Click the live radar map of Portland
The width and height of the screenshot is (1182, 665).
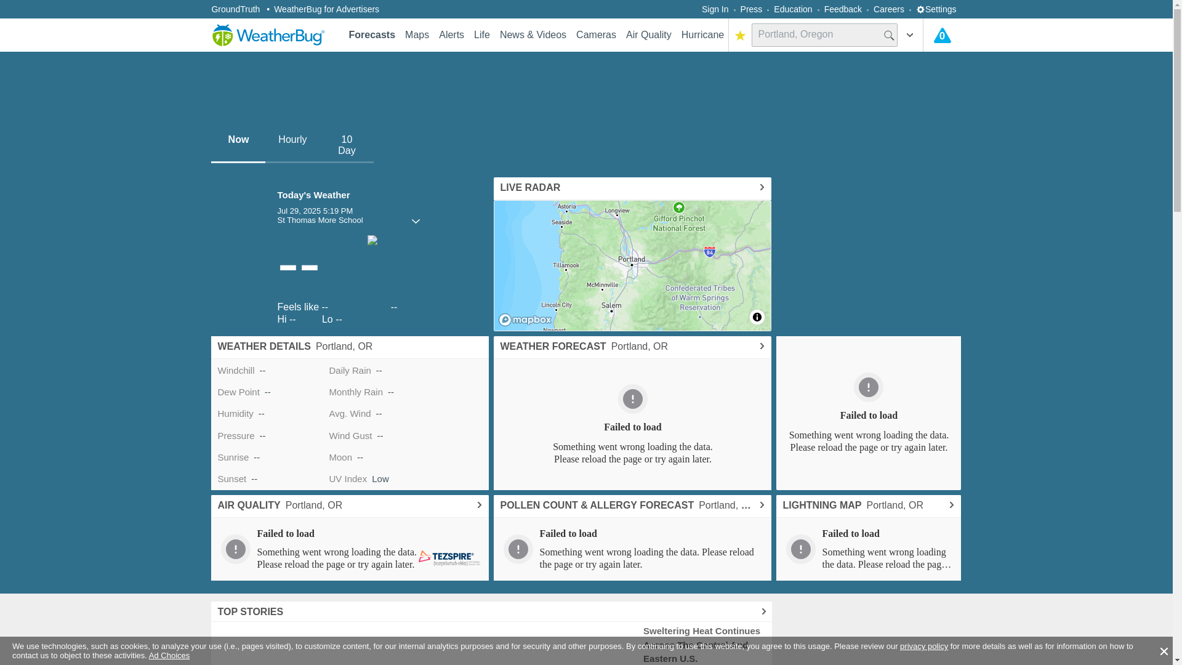click(x=632, y=266)
